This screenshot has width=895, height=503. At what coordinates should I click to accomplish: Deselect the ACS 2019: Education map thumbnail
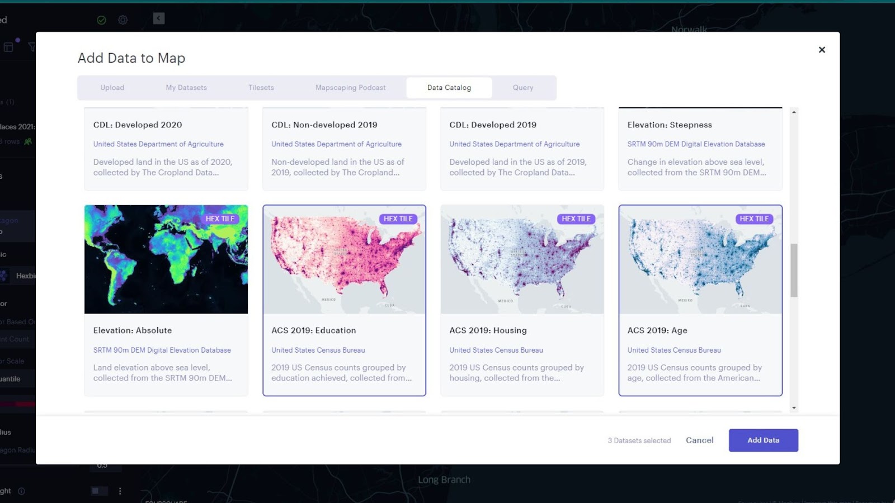[x=344, y=259]
